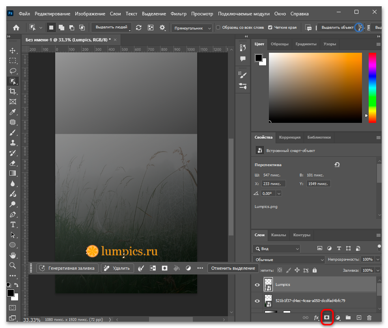Uncheck the Hard Edge checkbox
Image resolution: width=388 pixels, height=328 pixels.
[x=270, y=28]
